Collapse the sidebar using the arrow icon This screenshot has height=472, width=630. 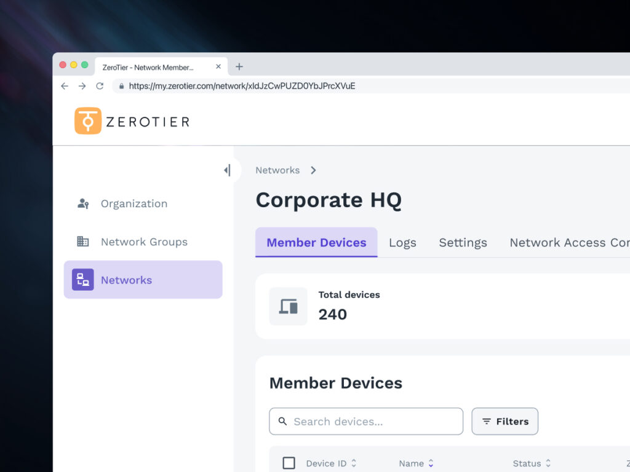click(x=228, y=170)
